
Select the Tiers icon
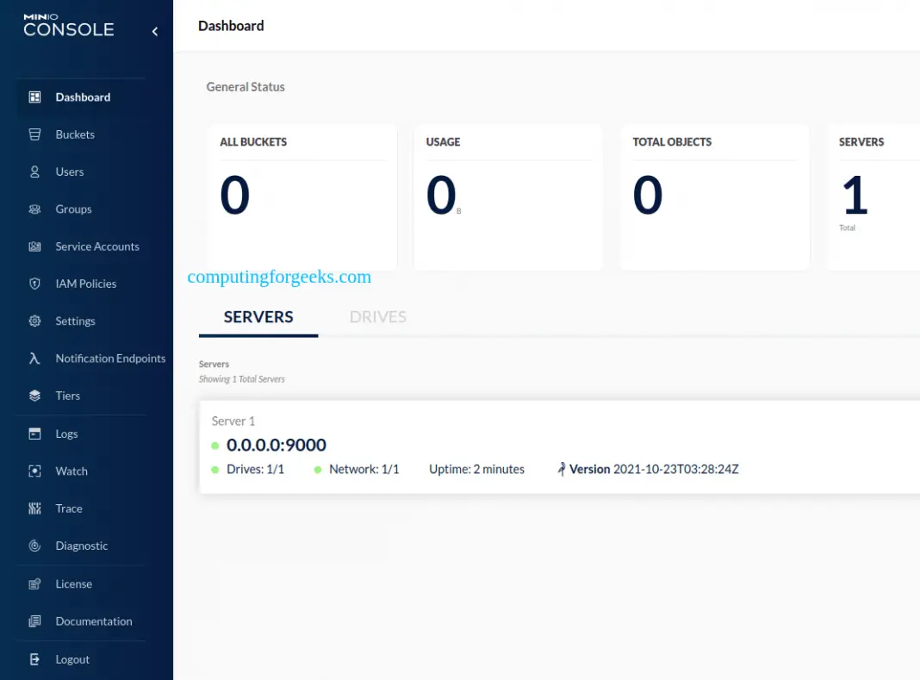34,396
